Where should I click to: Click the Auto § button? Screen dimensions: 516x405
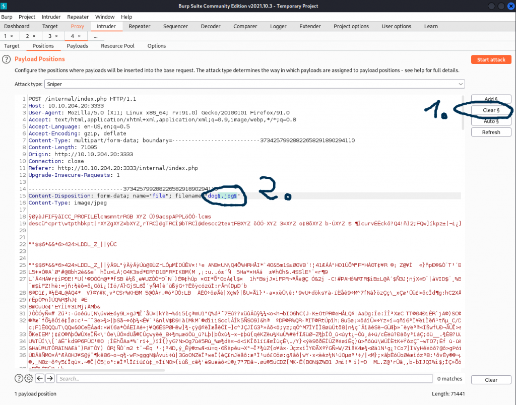tap(491, 121)
